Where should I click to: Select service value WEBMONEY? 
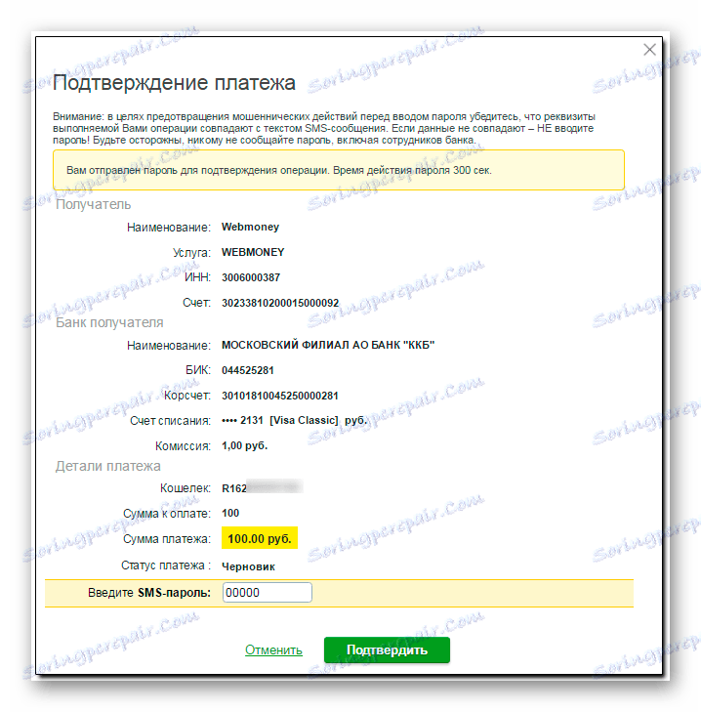coord(253,252)
